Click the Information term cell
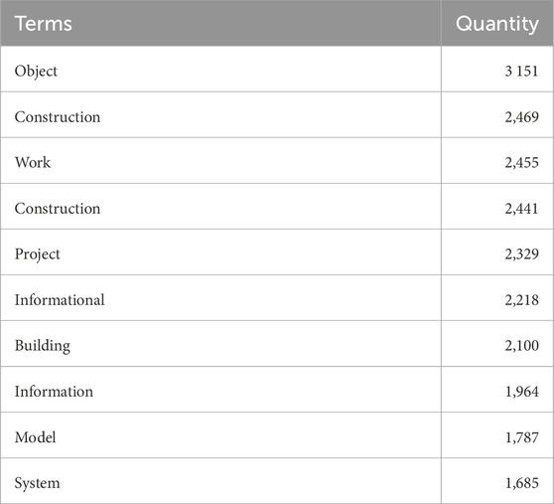Viewport: 554px width, 504px height. pos(220,389)
